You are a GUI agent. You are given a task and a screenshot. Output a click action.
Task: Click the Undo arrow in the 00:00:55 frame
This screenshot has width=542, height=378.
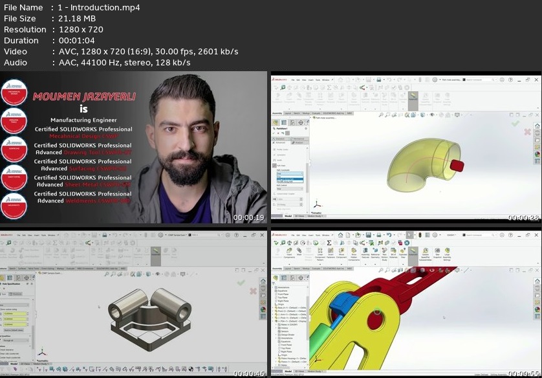click(389, 235)
